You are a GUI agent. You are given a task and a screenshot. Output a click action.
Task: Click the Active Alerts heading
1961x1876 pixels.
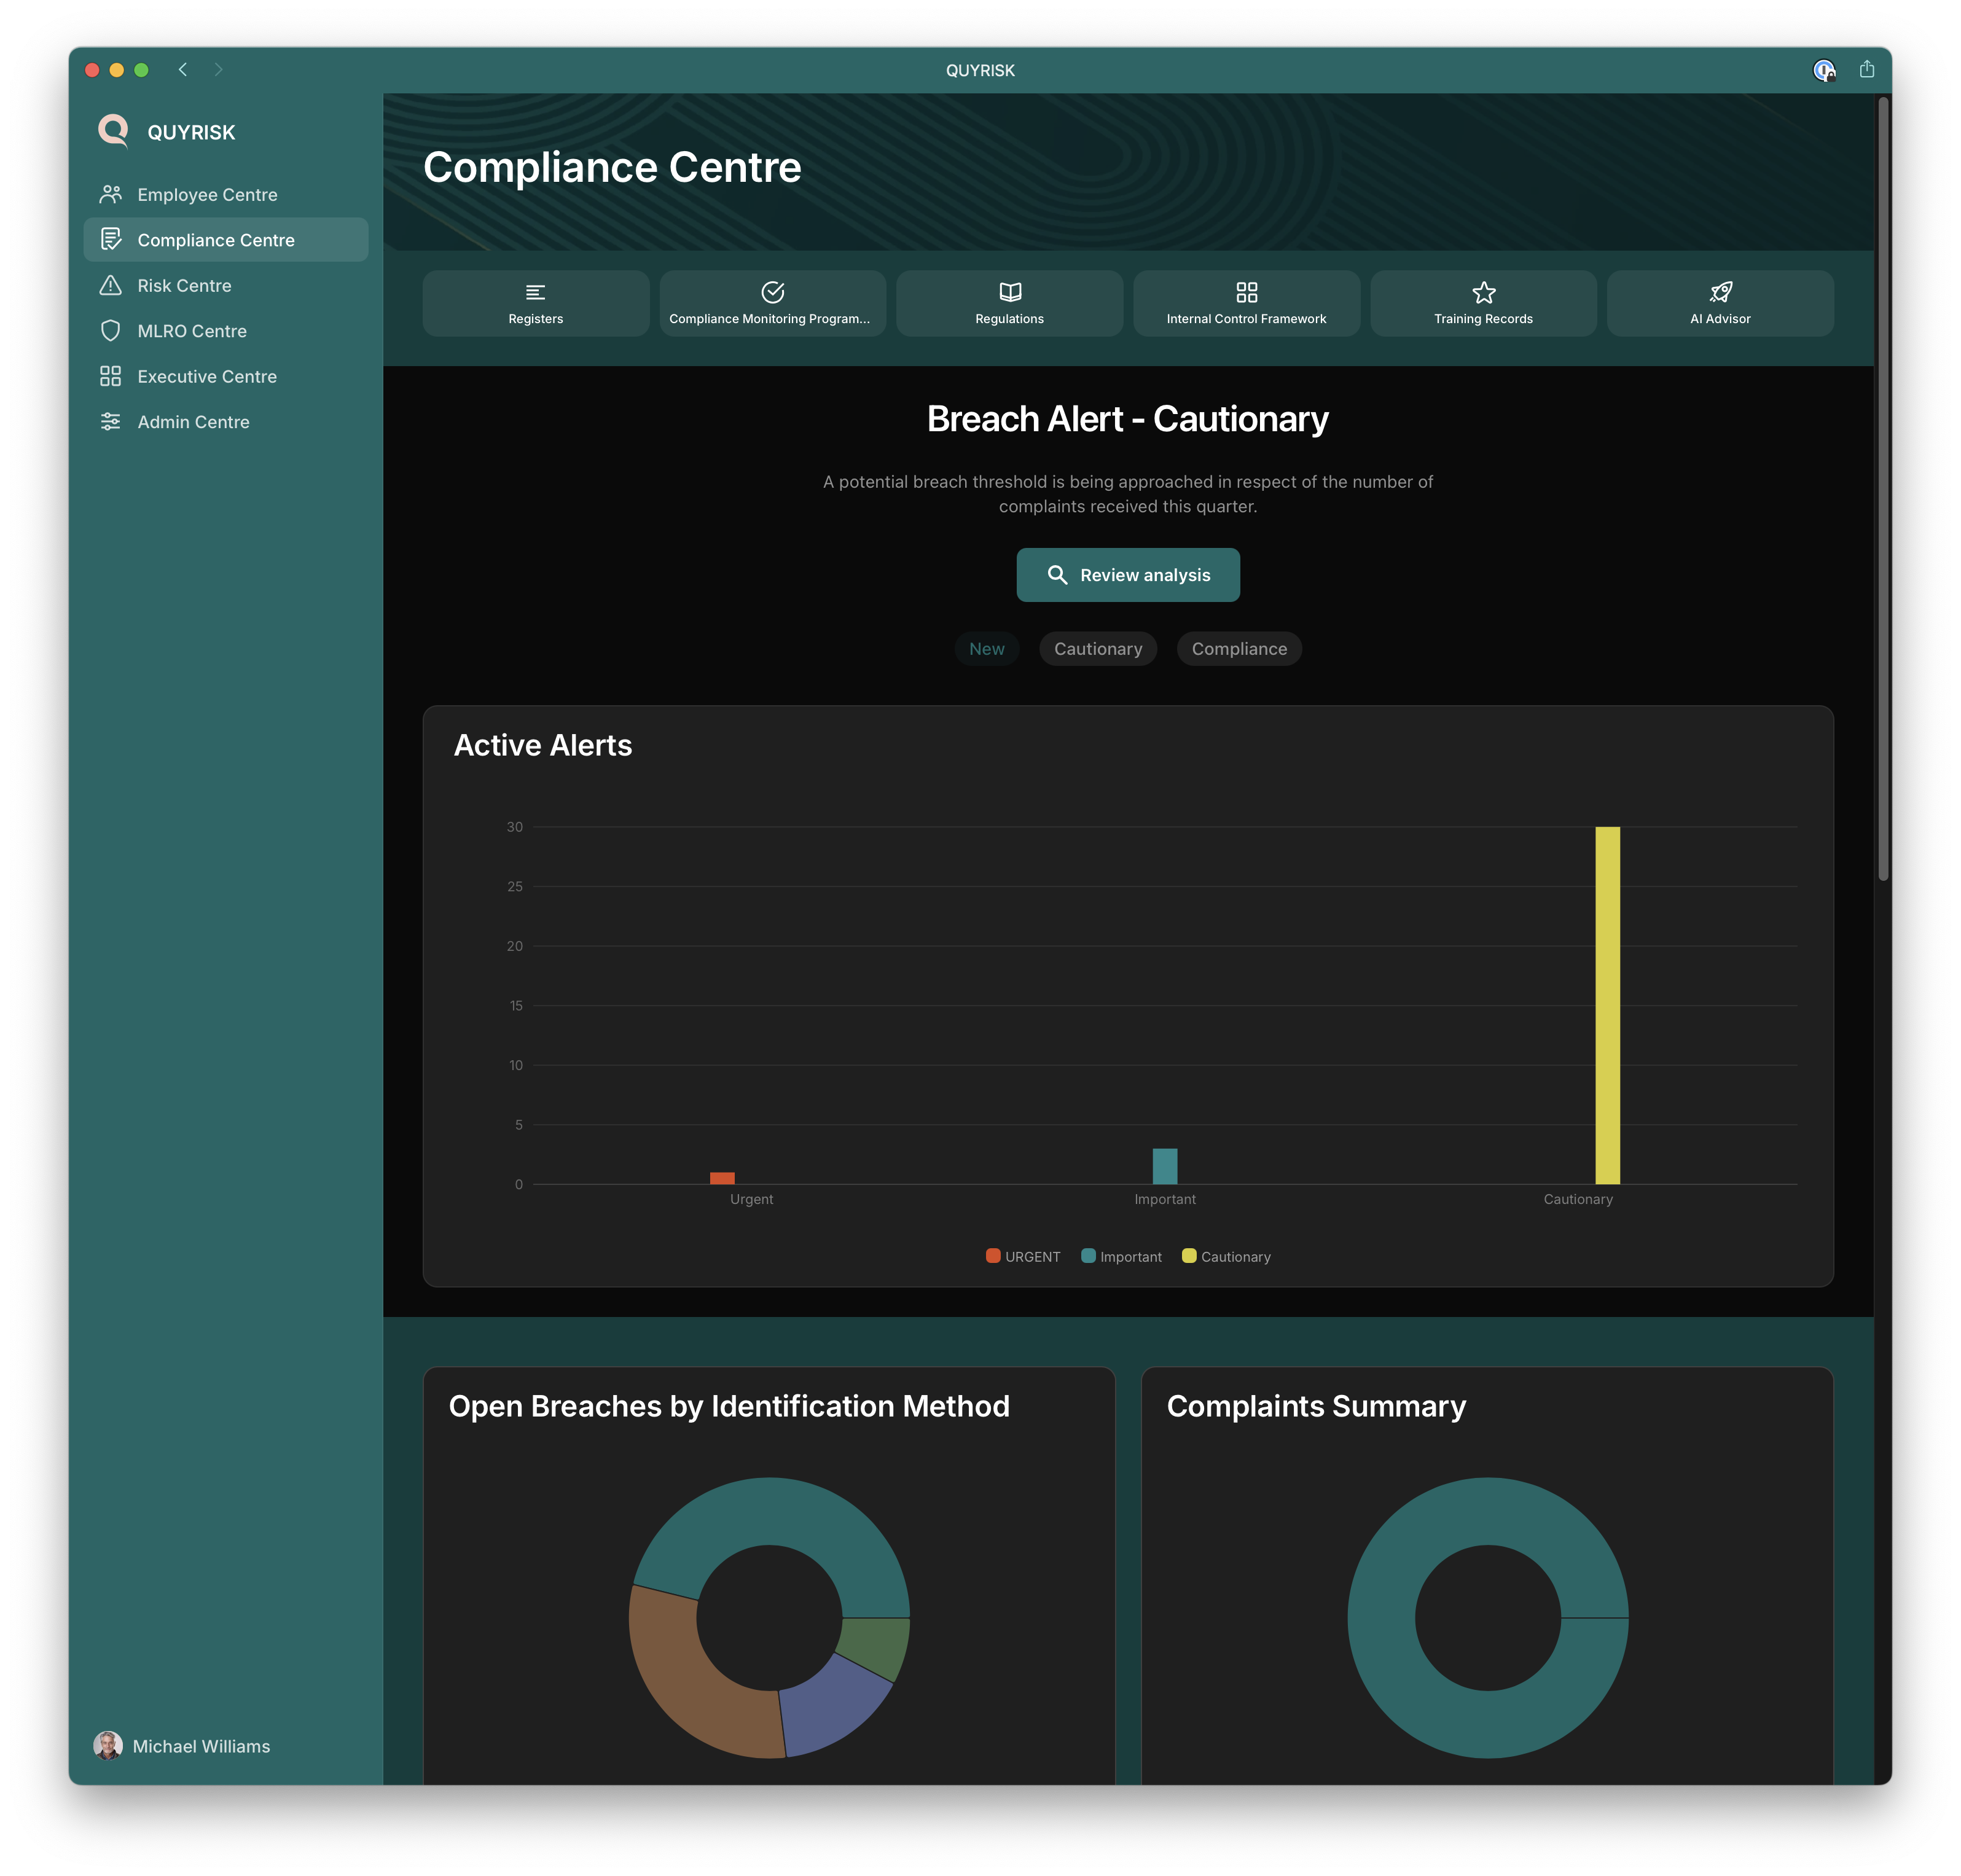point(542,744)
